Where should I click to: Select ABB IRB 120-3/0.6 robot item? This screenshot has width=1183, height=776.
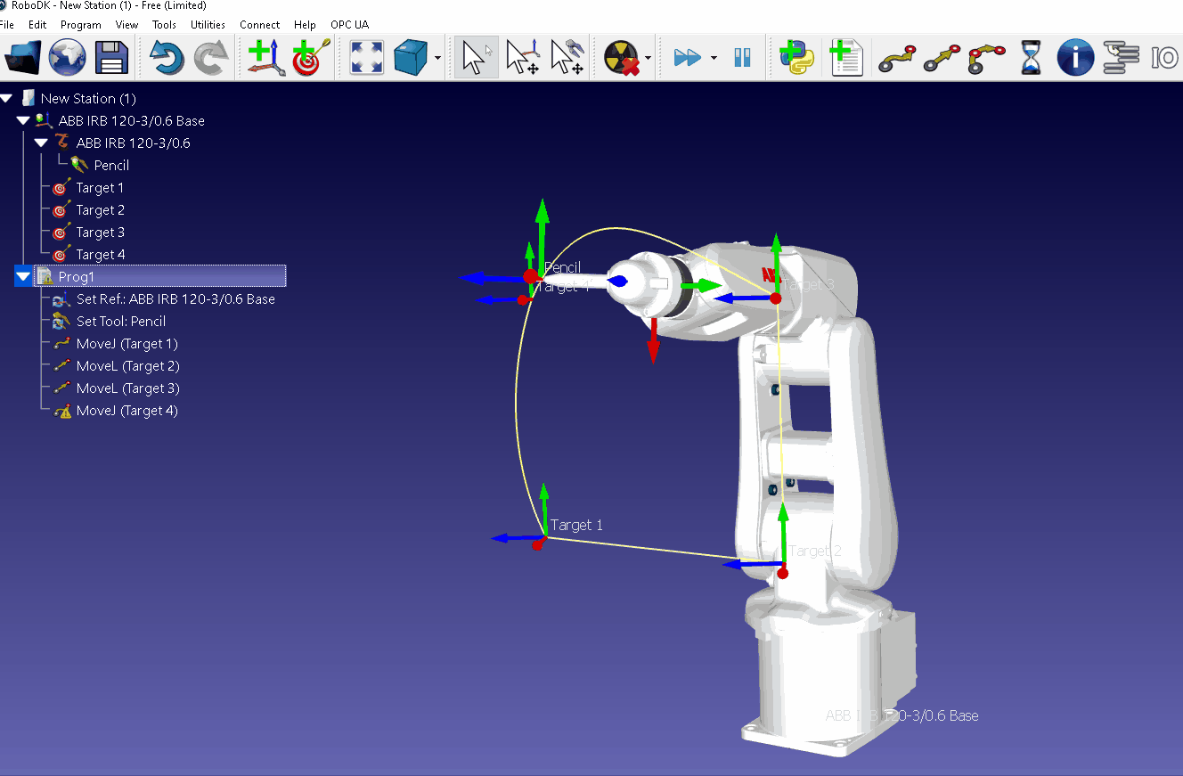coord(133,143)
